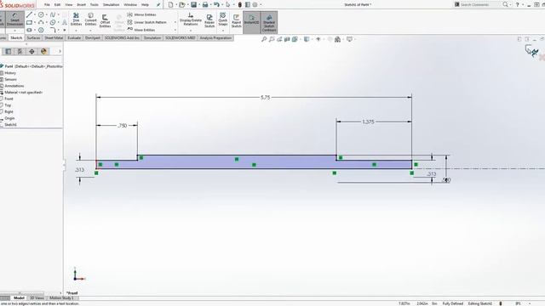Open the Tools menu

(95, 5)
